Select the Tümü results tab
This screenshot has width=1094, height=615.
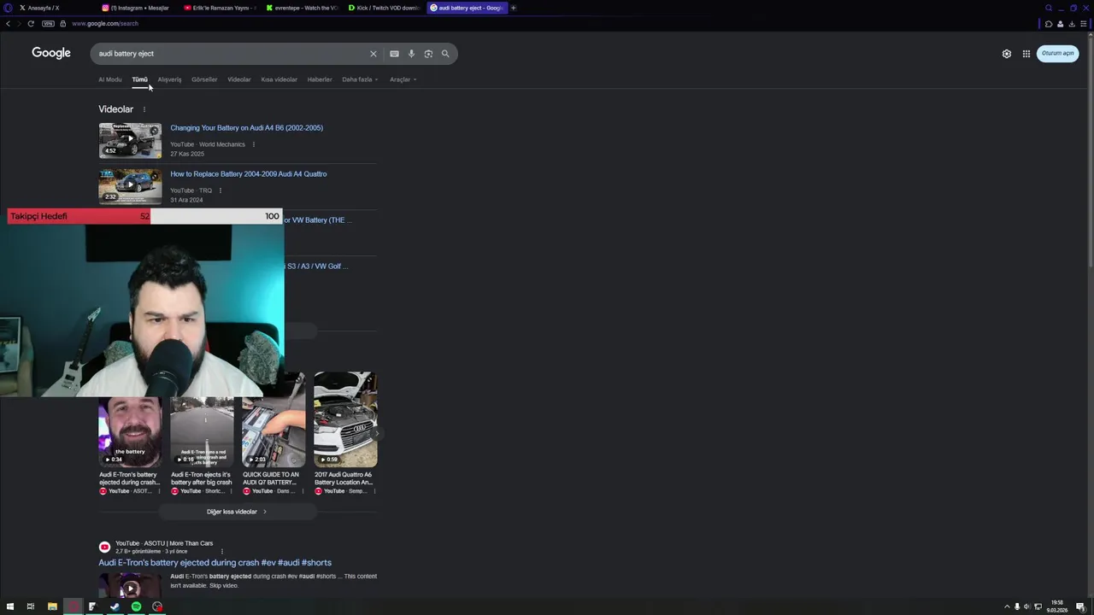[x=139, y=79]
